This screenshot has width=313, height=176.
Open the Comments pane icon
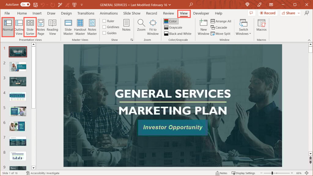251,13
